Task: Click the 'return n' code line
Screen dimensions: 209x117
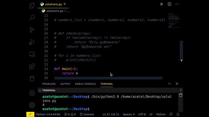Action: (x=70, y=73)
